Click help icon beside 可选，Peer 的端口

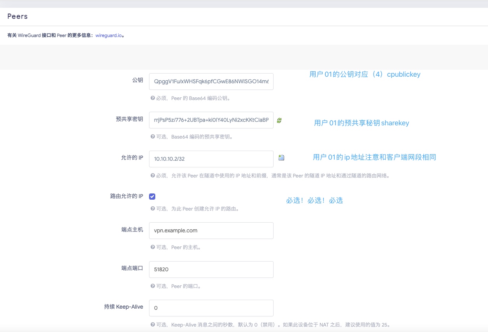click(153, 286)
